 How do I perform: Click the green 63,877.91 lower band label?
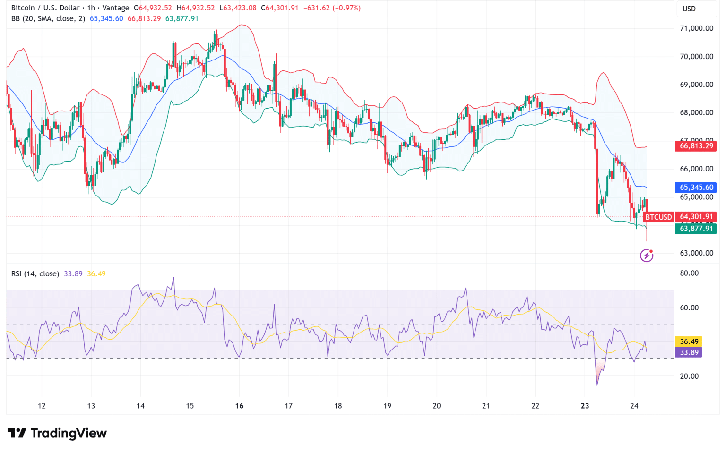696,229
